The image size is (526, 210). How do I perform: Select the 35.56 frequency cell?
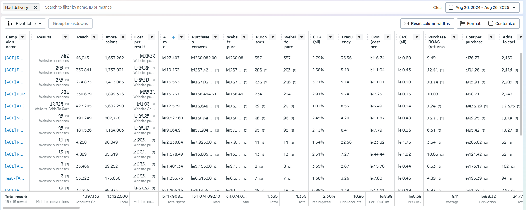tap(351, 58)
